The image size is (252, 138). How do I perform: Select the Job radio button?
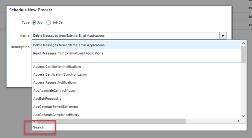33,23
